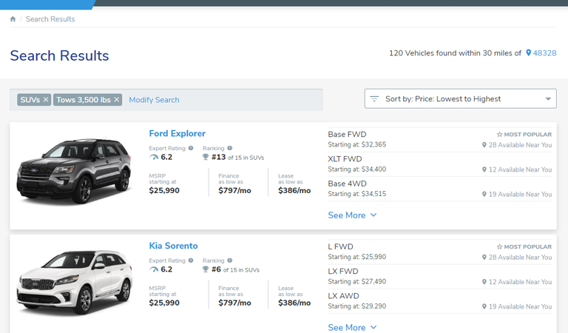Click Modify Search link

point(154,100)
